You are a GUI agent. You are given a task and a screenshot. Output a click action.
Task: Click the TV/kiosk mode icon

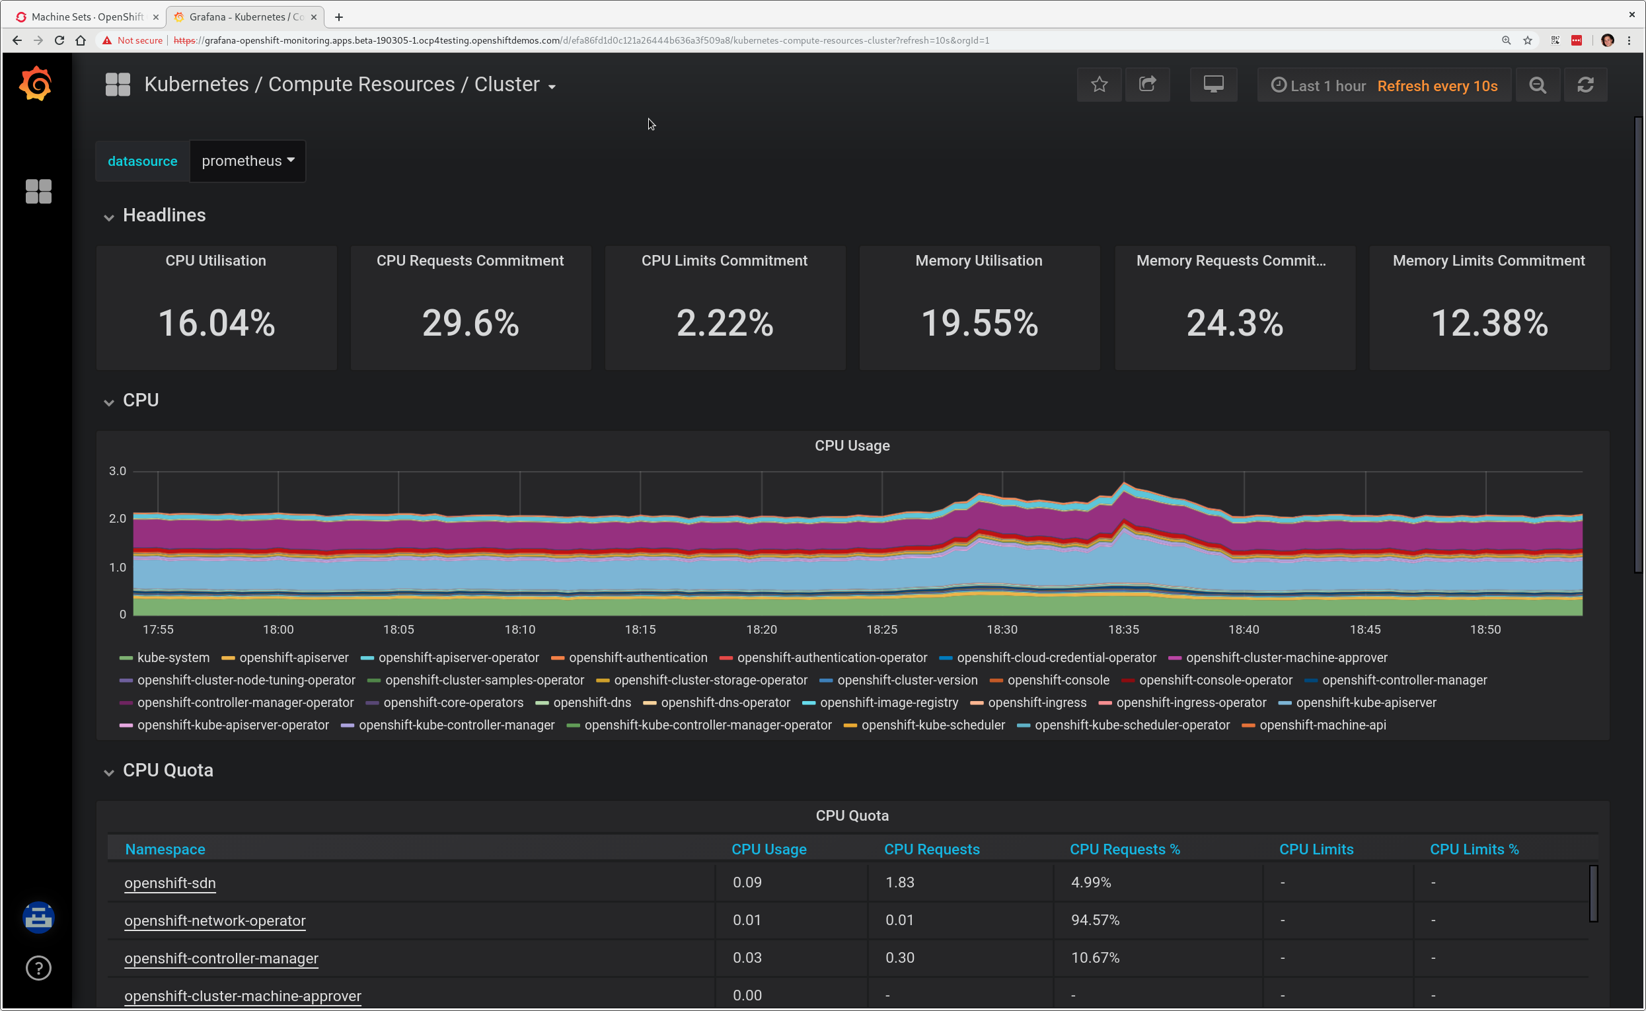point(1213,85)
